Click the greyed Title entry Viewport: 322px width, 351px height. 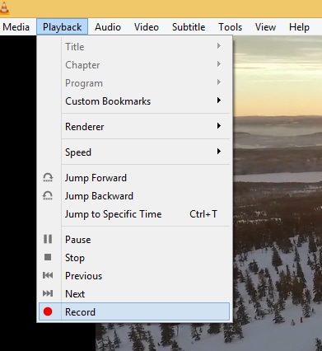point(134,47)
